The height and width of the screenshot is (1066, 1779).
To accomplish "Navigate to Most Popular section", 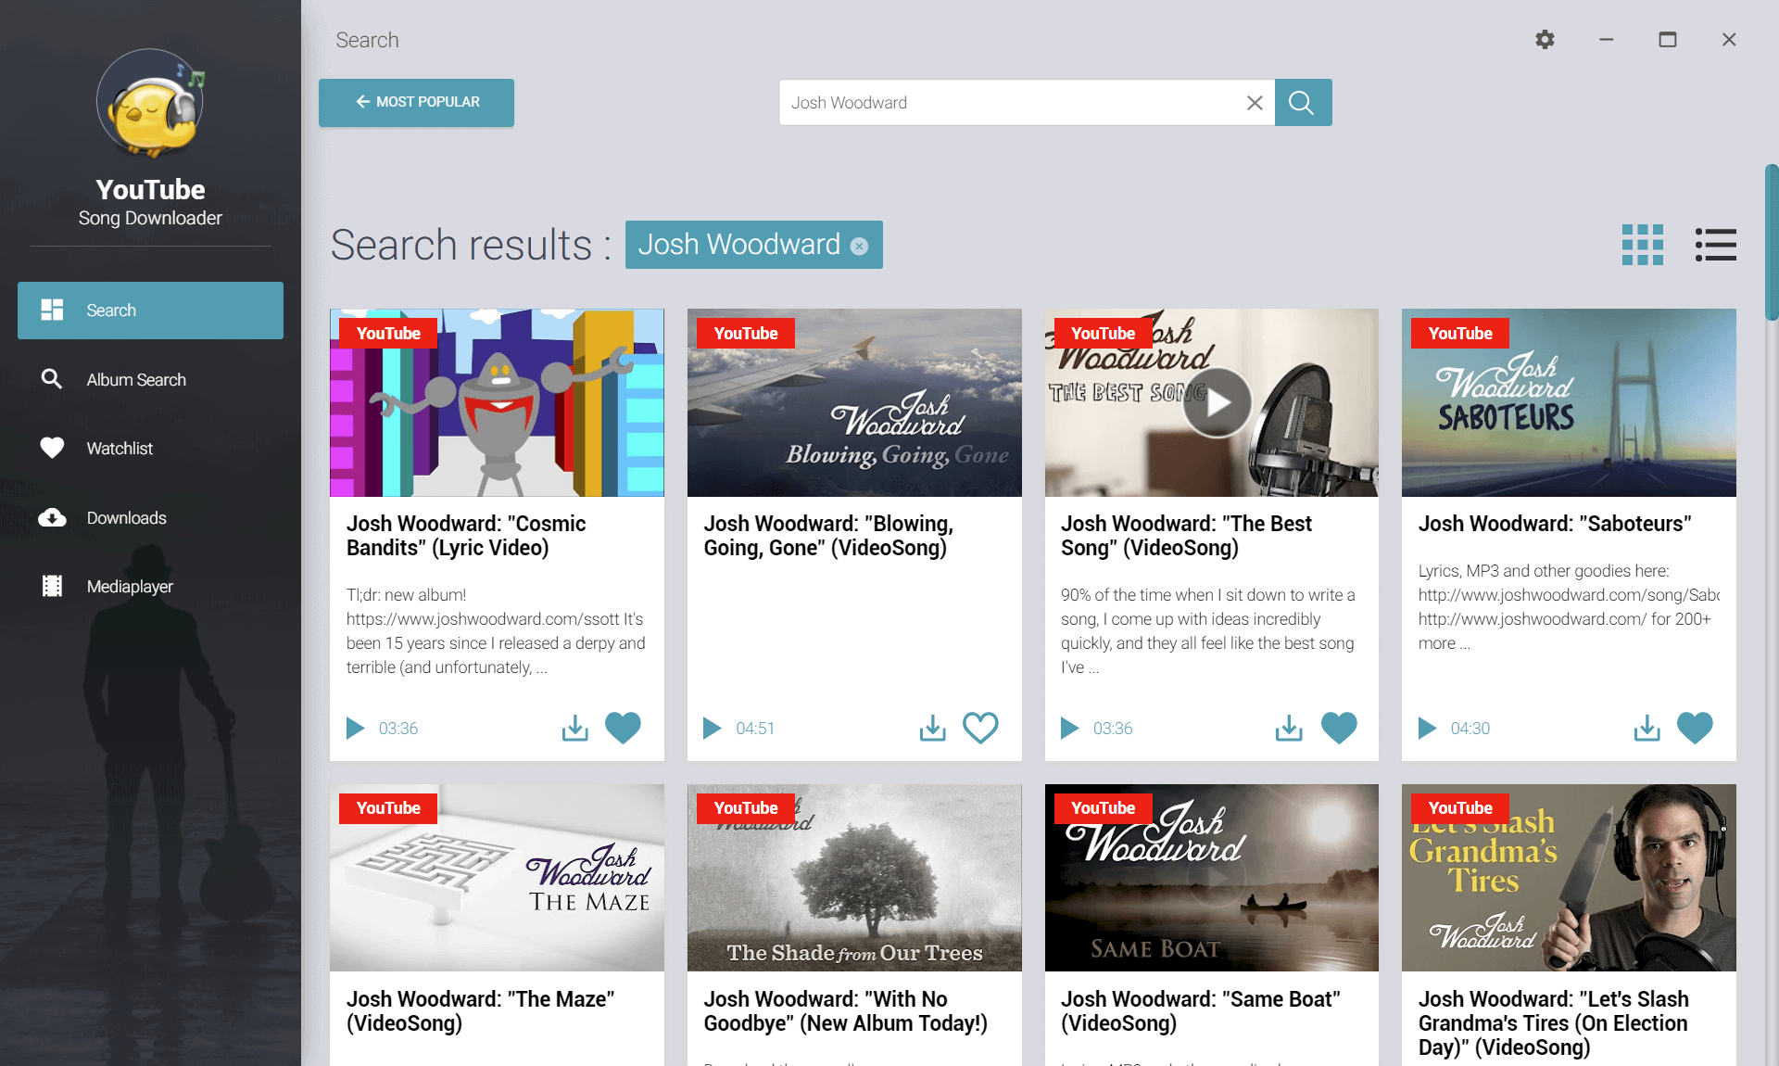I will (417, 102).
